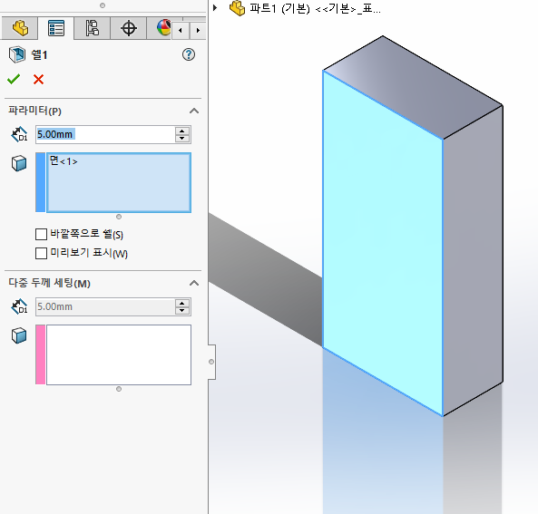538x514 pixels.
Task: Click pink color bar of multi-thickness list
Action: [41, 354]
